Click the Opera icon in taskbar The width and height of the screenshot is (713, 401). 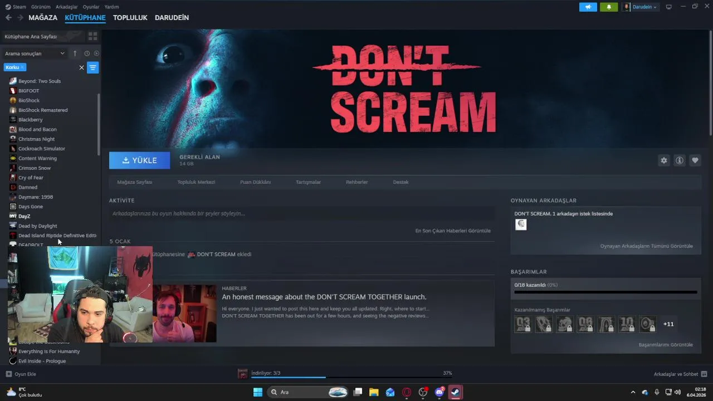407,392
